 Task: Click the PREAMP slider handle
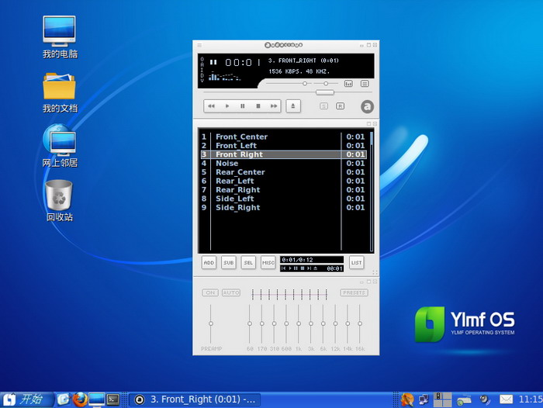[x=210, y=323]
